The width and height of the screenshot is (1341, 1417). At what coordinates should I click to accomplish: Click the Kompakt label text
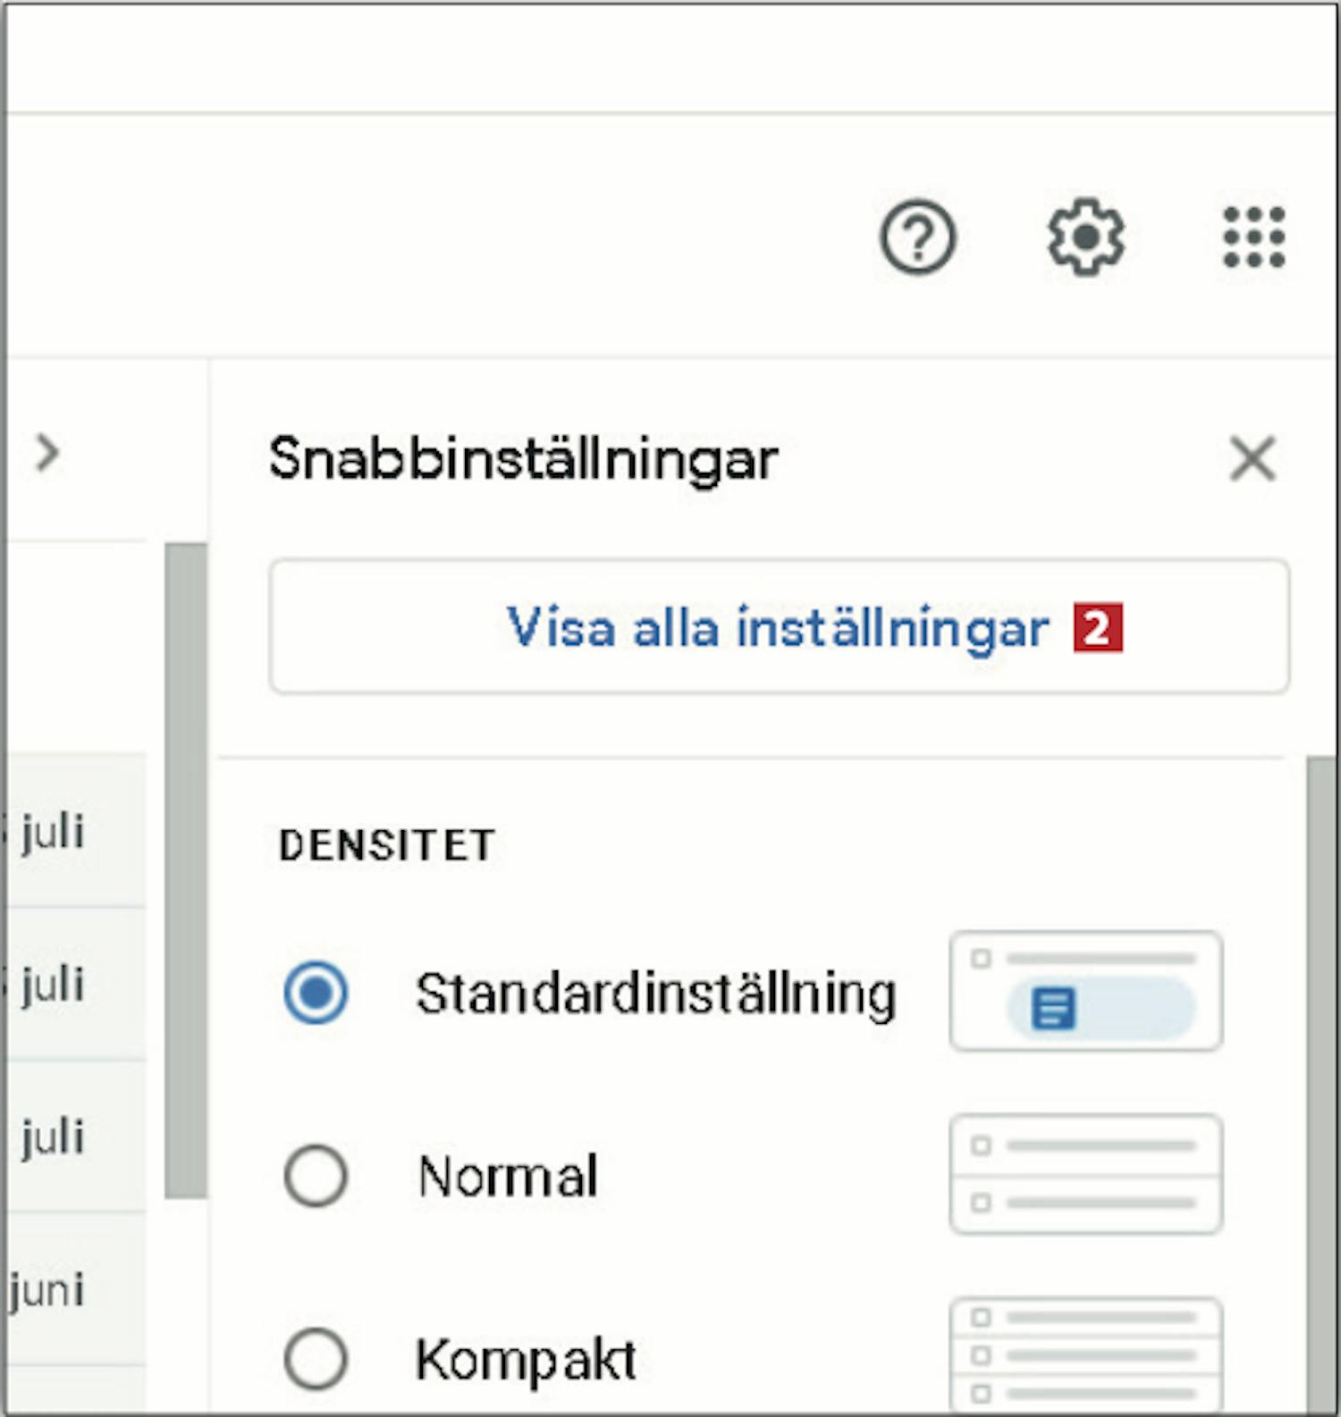tap(526, 1361)
